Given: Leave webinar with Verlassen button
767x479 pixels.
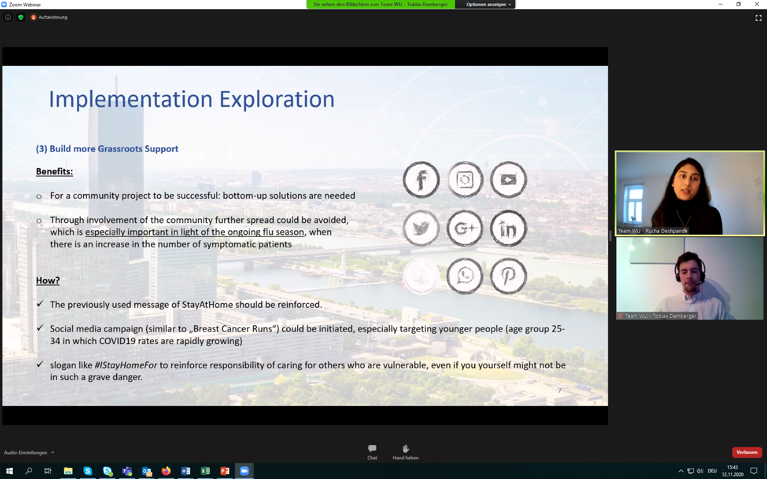Looking at the screenshot, I should (x=747, y=452).
